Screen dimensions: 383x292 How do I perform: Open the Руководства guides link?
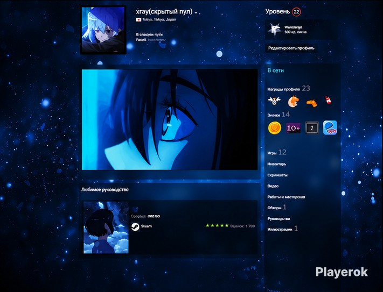278,219
